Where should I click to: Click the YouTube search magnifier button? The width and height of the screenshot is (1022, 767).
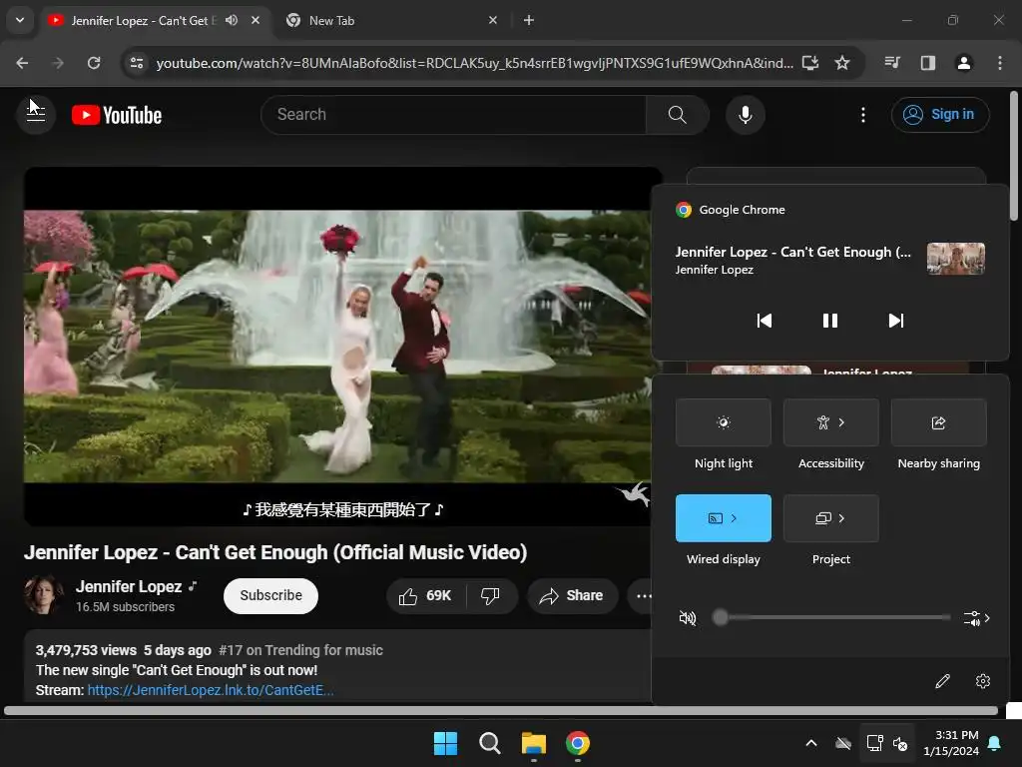[678, 115]
